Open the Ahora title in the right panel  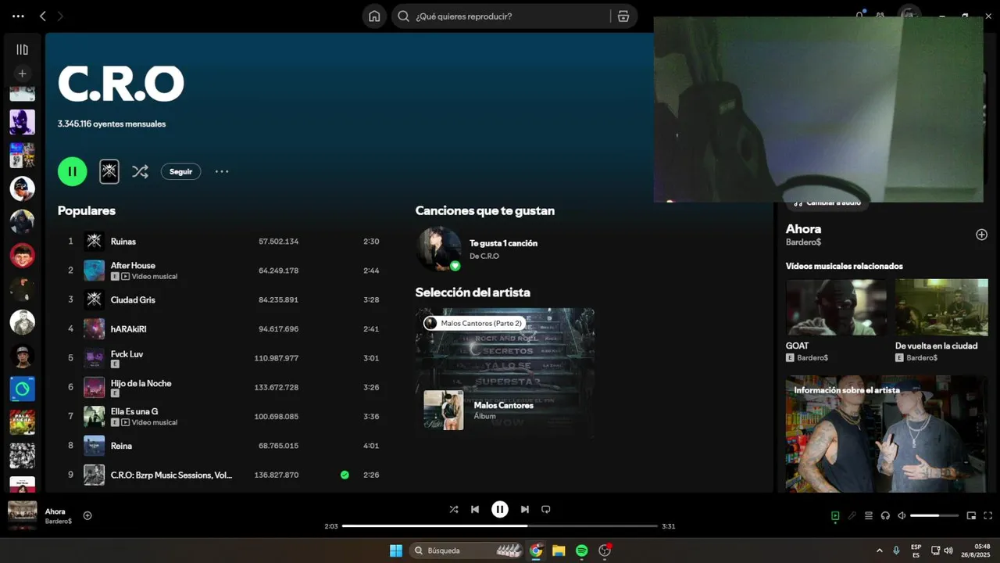[x=803, y=229]
